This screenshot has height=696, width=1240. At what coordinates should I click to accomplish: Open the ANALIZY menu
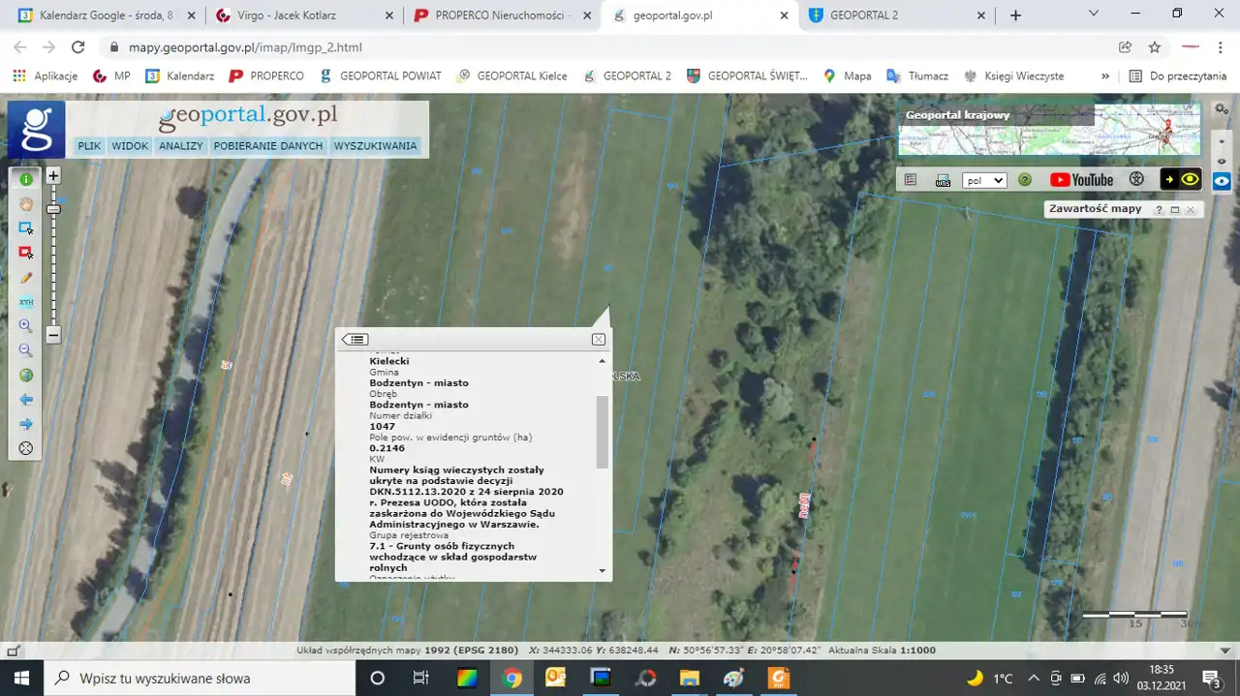click(181, 146)
